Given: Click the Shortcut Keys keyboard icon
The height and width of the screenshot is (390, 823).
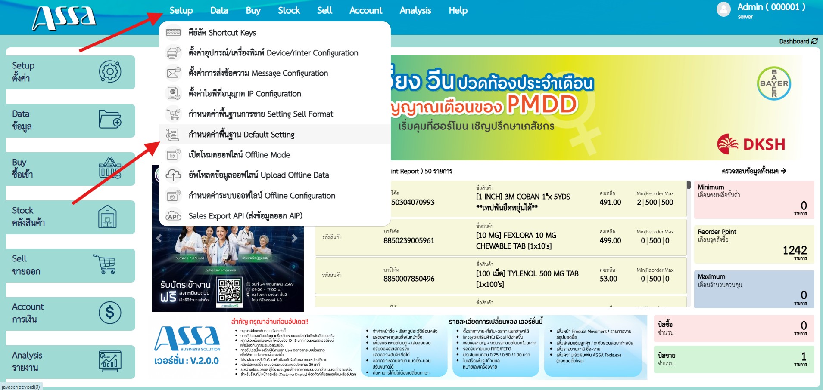Looking at the screenshot, I should pos(173,32).
